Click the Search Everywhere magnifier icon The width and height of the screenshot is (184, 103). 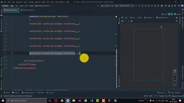click(x=179, y=6)
